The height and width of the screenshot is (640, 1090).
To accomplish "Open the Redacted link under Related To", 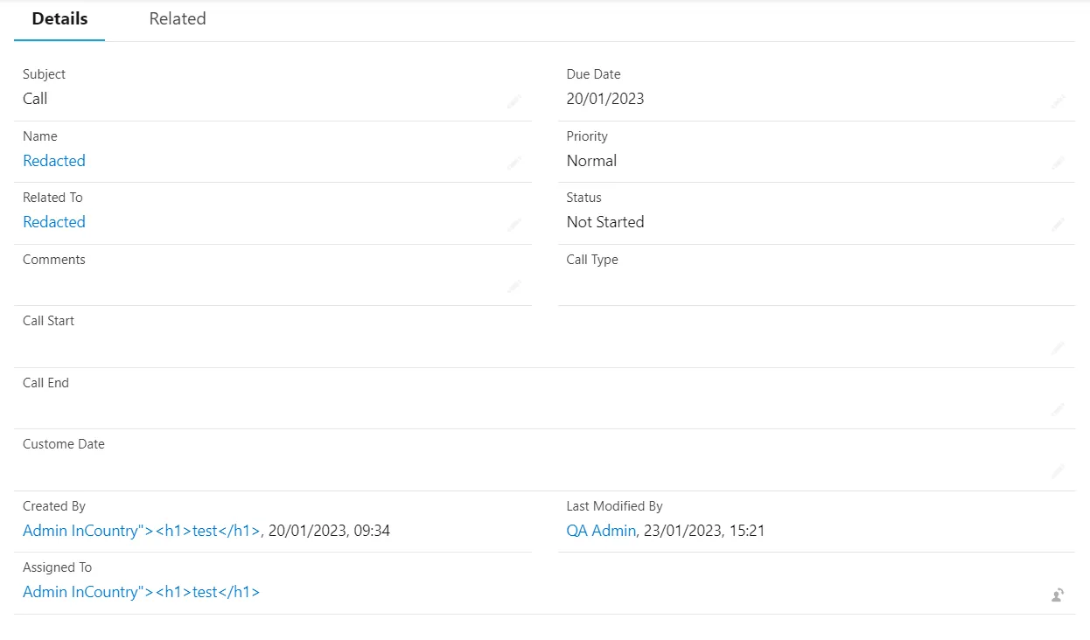I will [x=54, y=222].
